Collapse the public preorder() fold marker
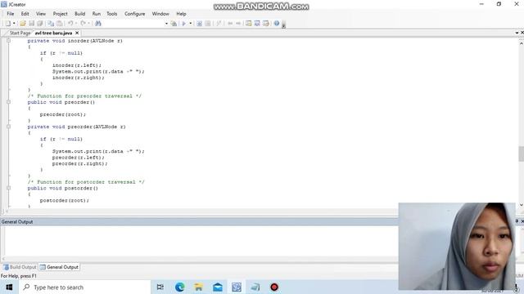The image size is (524, 294). 9,102
